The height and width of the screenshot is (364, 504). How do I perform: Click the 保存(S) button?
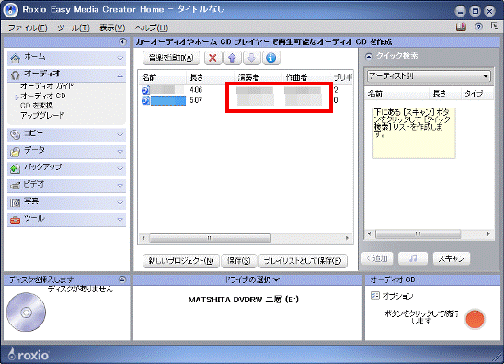tap(239, 260)
